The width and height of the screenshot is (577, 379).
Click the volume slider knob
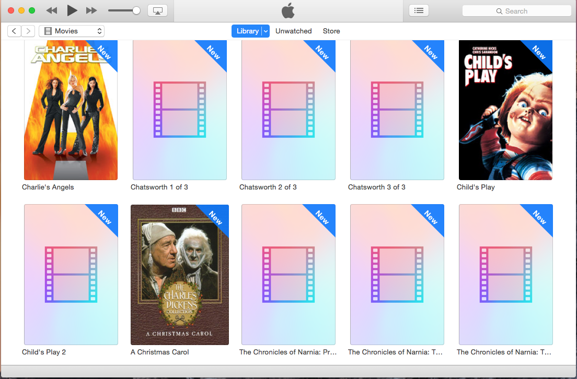click(x=136, y=10)
